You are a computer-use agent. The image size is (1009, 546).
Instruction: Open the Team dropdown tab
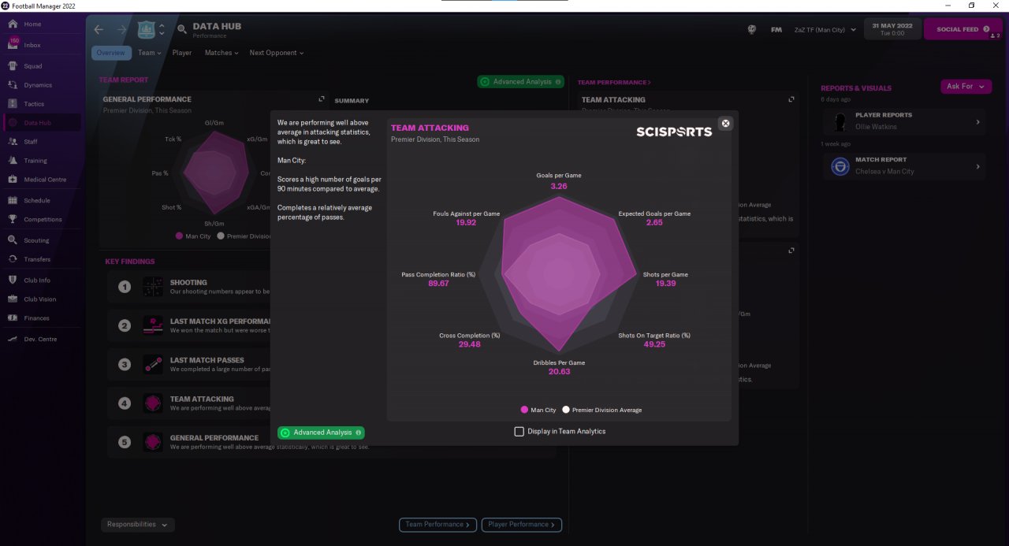coord(149,53)
